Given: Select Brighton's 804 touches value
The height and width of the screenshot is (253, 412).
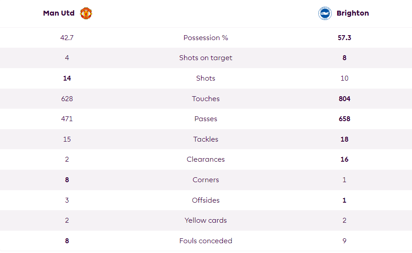Looking at the screenshot, I should coord(345,99).
